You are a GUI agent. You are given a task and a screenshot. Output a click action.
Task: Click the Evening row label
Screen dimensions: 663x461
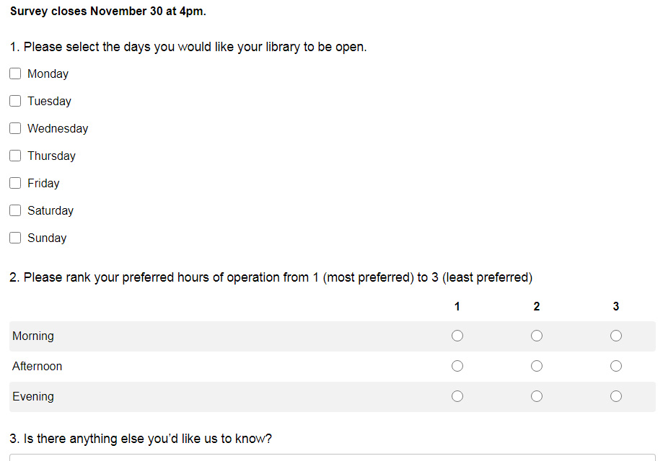33,396
